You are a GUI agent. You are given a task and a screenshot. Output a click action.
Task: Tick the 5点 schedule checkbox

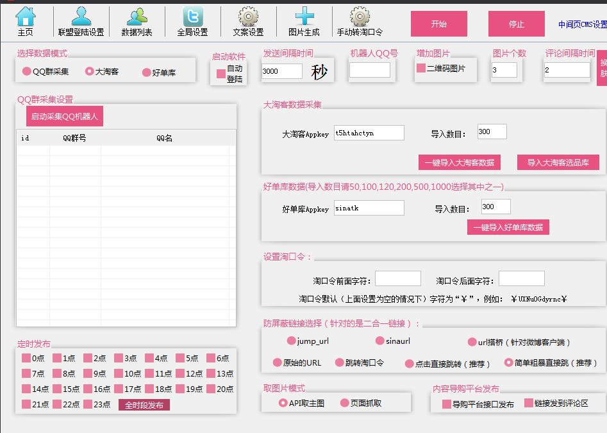(x=180, y=358)
